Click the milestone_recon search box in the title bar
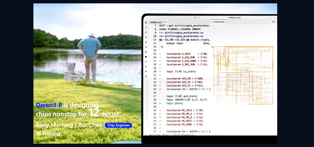Image resolution: width=314 pixels, height=147 pixels. coord(234,17)
